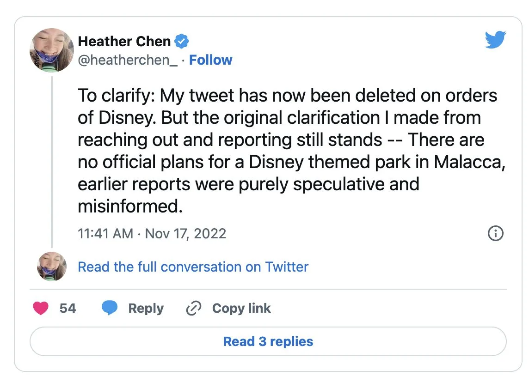This screenshot has width=529, height=376.
Task: Click the Twitter bird logo
Action: pos(495,40)
